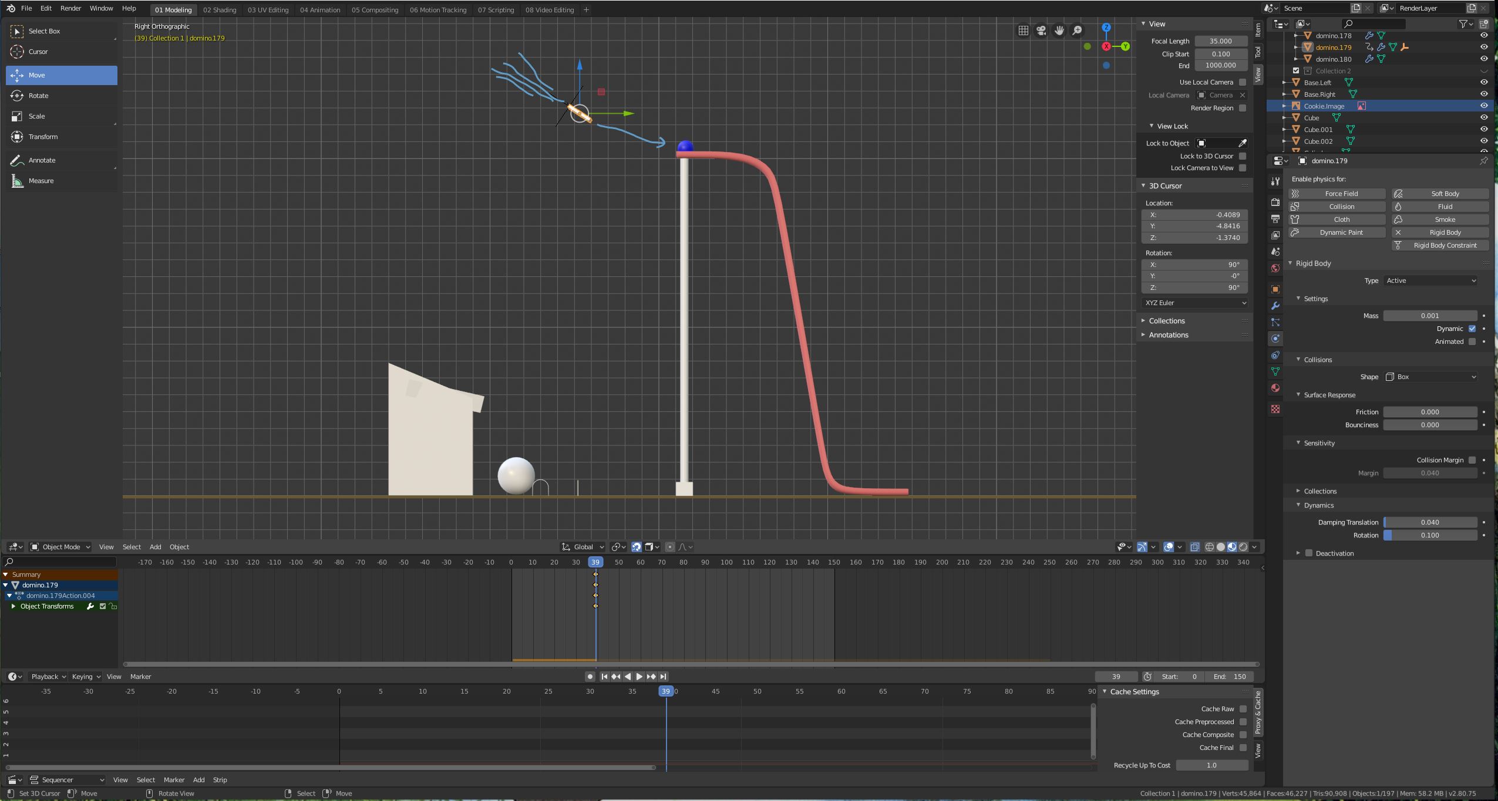Switch to orthographic grid view icon
This screenshot has height=801, width=1498.
point(1023,31)
